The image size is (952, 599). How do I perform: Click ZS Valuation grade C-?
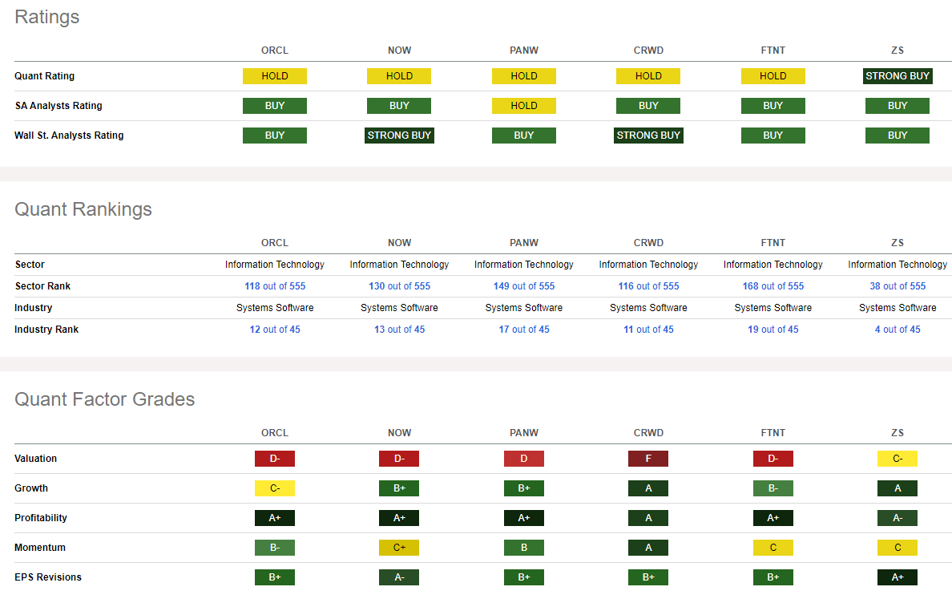pyautogui.click(x=898, y=459)
